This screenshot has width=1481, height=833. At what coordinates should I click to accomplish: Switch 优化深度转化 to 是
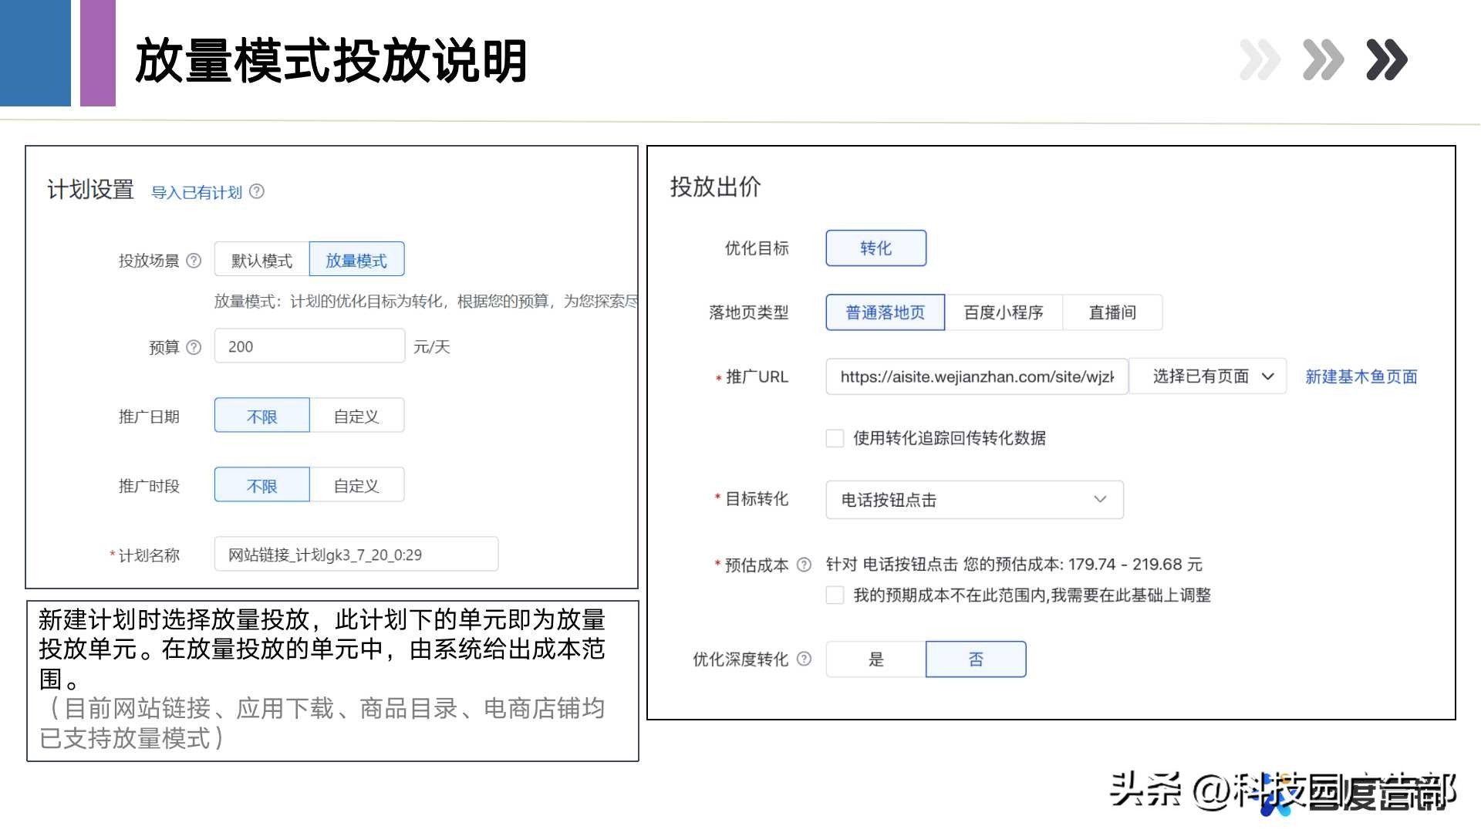point(875,659)
